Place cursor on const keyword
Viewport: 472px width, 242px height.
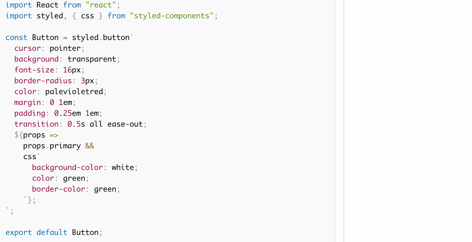pyautogui.click(x=17, y=37)
